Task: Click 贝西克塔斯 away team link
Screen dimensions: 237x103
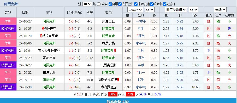Action: [x=108, y=65]
